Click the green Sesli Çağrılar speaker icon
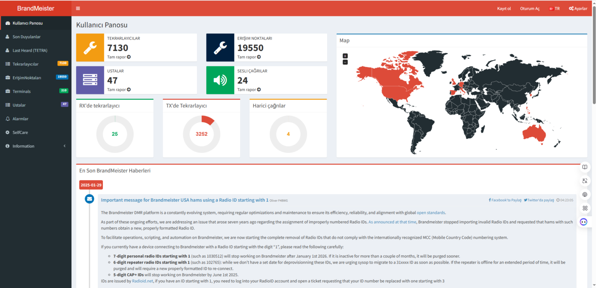The image size is (596, 288). pyautogui.click(x=220, y=80)
